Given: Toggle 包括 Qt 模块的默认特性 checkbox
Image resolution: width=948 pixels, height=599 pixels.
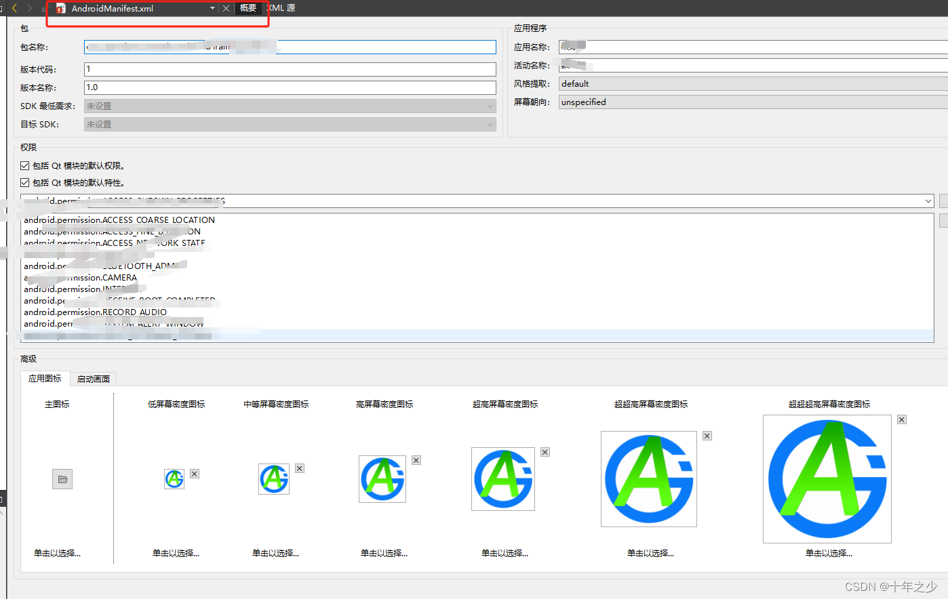Looking at the screenshot, I should 25,182.
